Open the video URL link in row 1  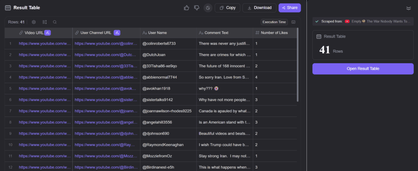[x=45, y=43]
